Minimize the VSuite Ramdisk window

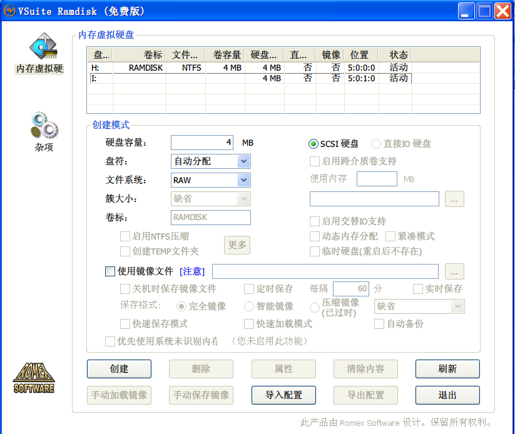466,11
